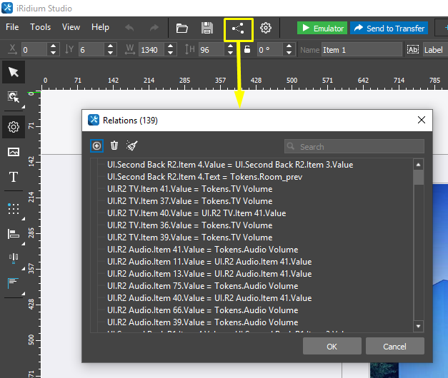Select the area selection cursor tool

pyautogui.click(x=14, y=97)
